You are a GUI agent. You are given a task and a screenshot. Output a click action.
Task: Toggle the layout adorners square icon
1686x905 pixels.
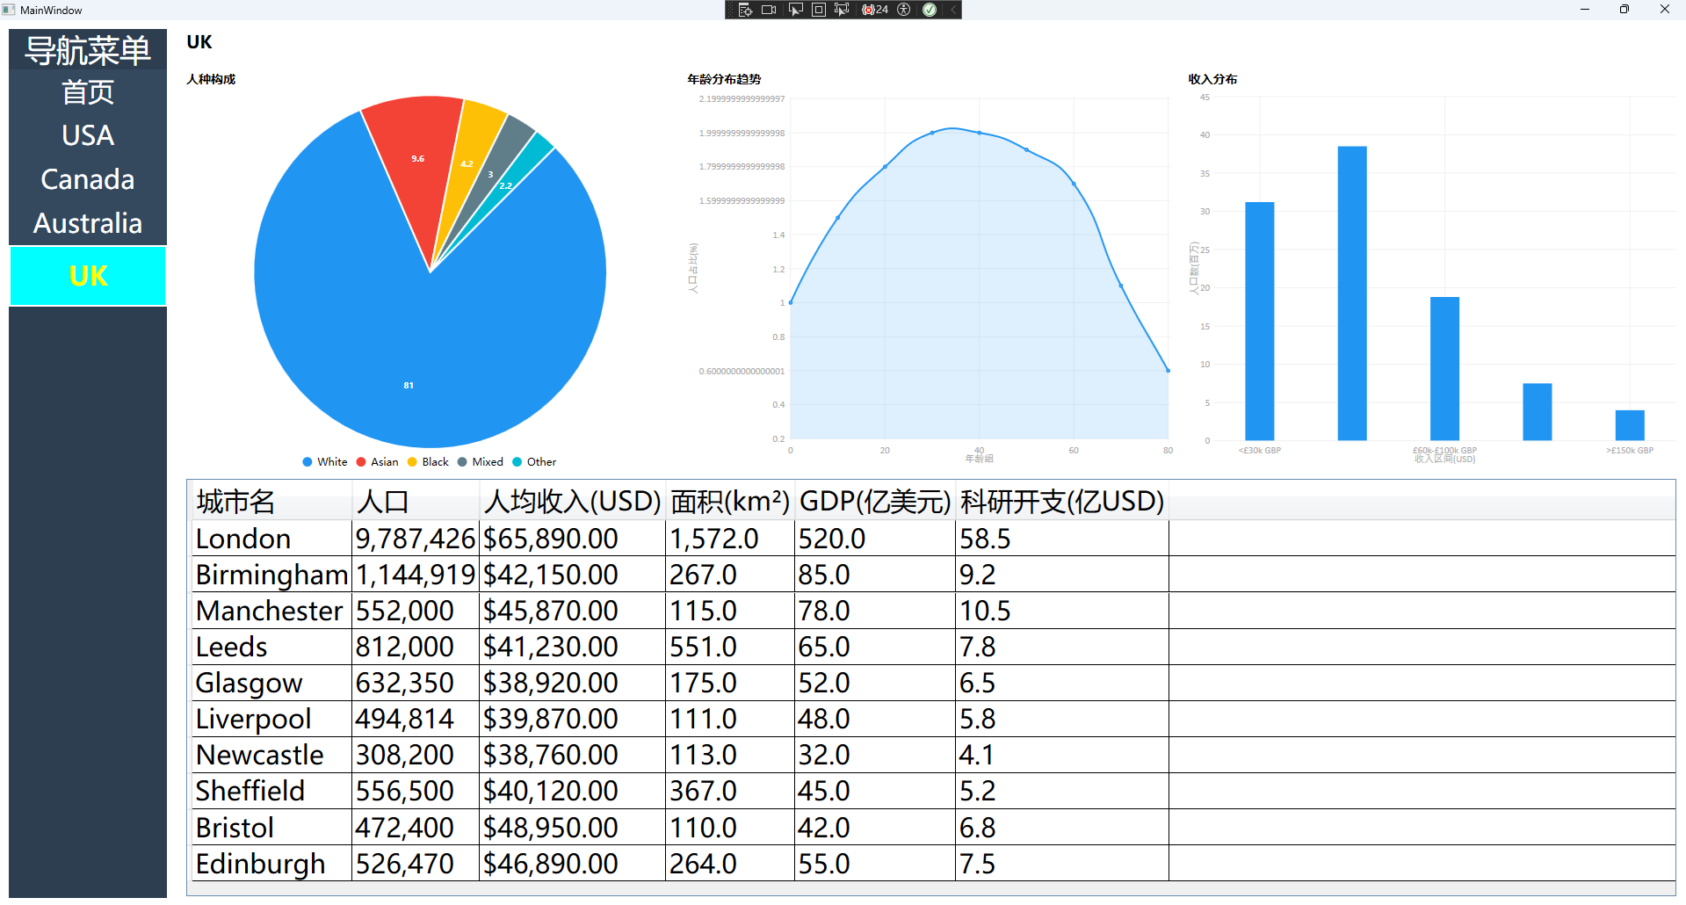(x=818, y=10)
